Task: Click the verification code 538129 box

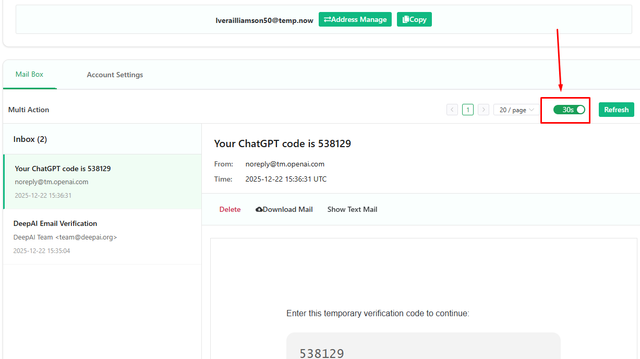Action: (x=424, y=346)
